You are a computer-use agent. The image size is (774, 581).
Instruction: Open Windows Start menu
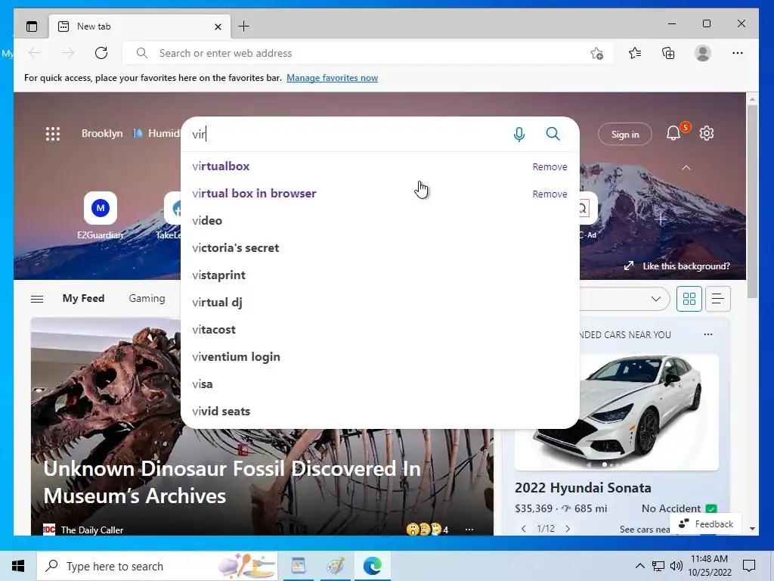18,566
